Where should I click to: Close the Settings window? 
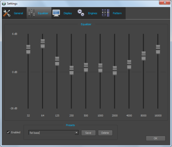click(165, 3)
